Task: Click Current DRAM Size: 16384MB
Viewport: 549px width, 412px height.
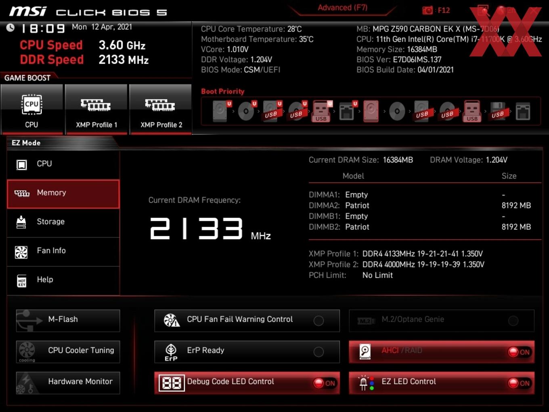Action: click(361, 160)
